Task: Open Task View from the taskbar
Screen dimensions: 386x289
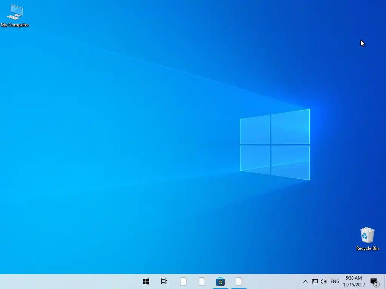Action: coord(164,281)
